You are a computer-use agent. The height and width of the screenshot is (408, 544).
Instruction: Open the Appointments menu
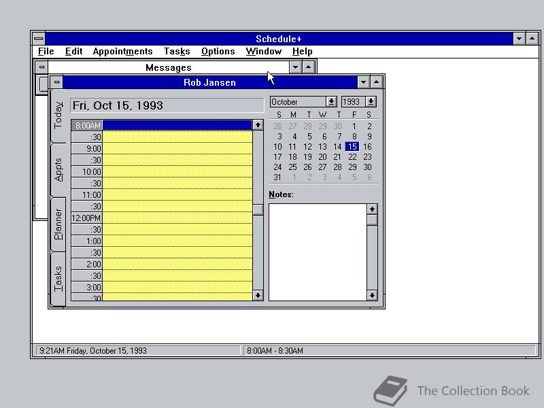coord(122,52)
